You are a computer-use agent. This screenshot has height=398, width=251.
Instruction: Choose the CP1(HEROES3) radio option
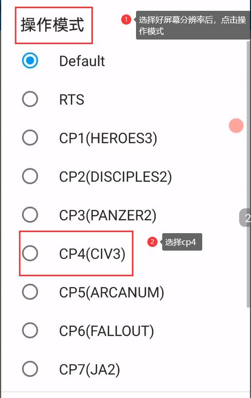point(30,138)
